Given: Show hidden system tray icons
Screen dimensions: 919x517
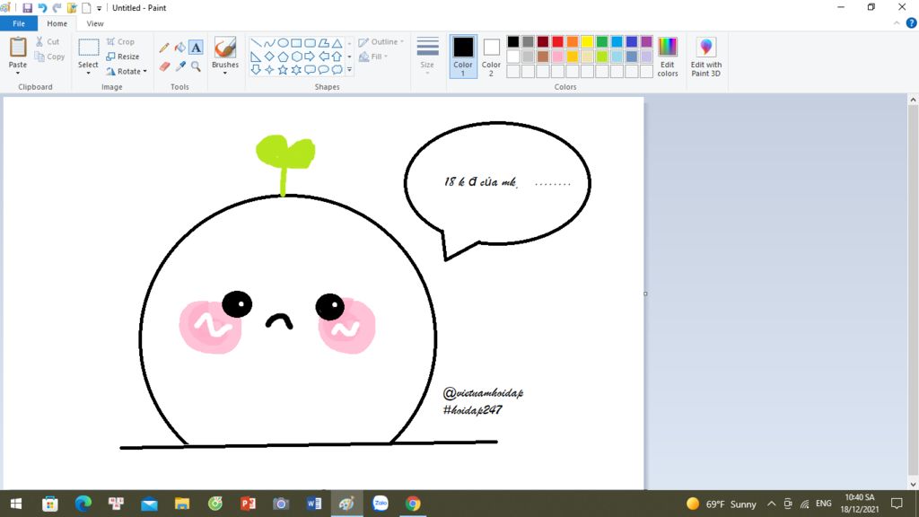Looking at the screenshot, I should pyautogui.click(x=771, y=504).
